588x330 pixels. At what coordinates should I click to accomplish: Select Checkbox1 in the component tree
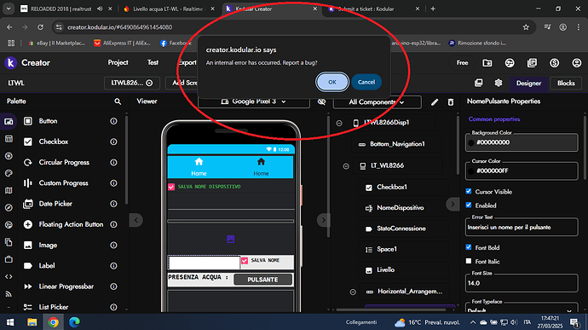click(x=391, y=187)
